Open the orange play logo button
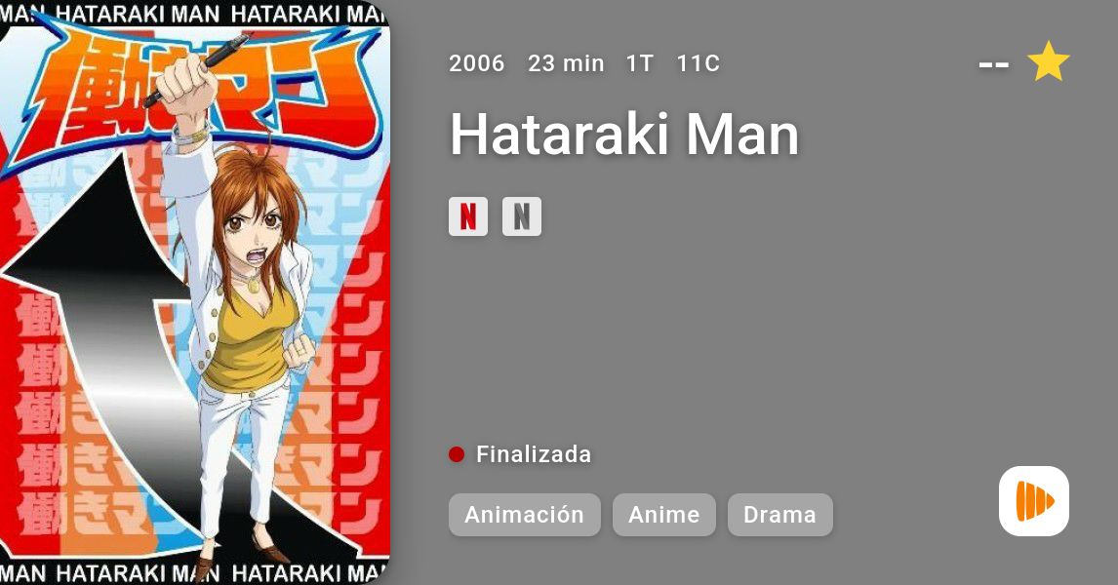This screenshot has width=1118, height=585. click(1034, 501)
